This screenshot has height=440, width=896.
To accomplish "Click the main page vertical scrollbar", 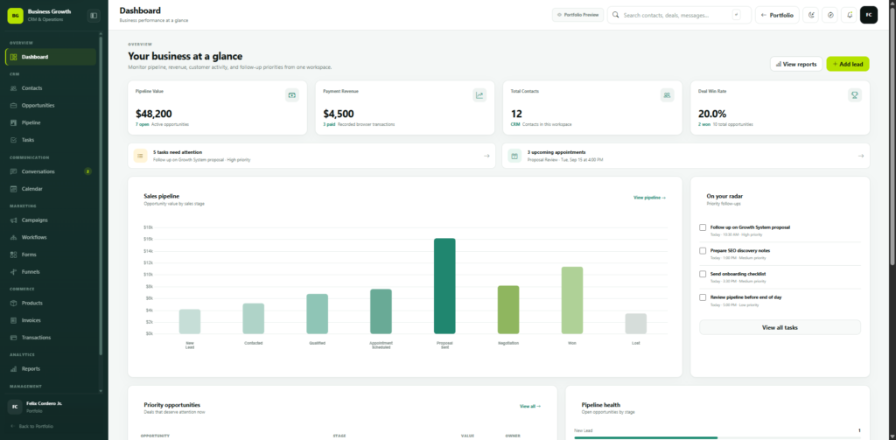I will 892,135.
